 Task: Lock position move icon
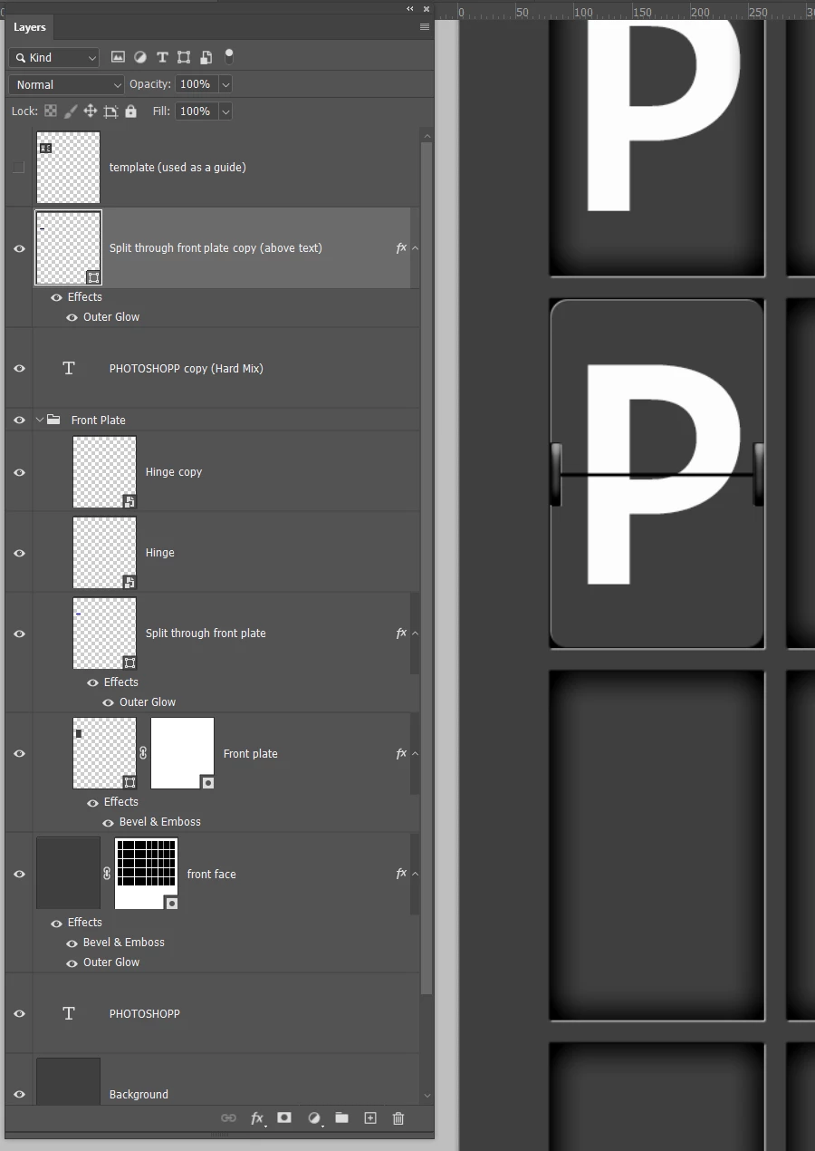pyautogui.click(x=91, y=111)
